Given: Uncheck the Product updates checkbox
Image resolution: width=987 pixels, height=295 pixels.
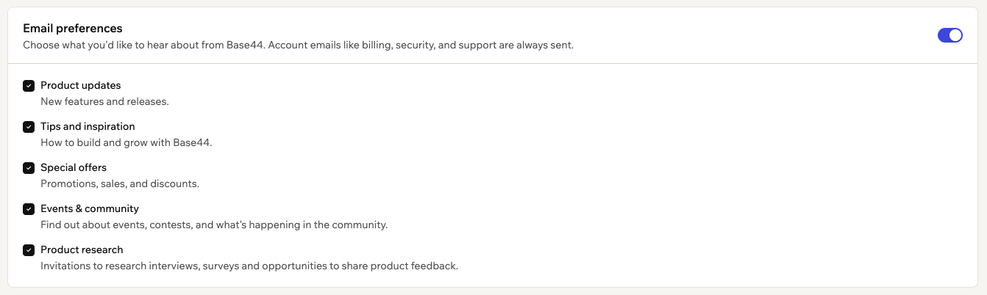Looking at the screenshot, I should pyautogui.click(x=29, y=86).
